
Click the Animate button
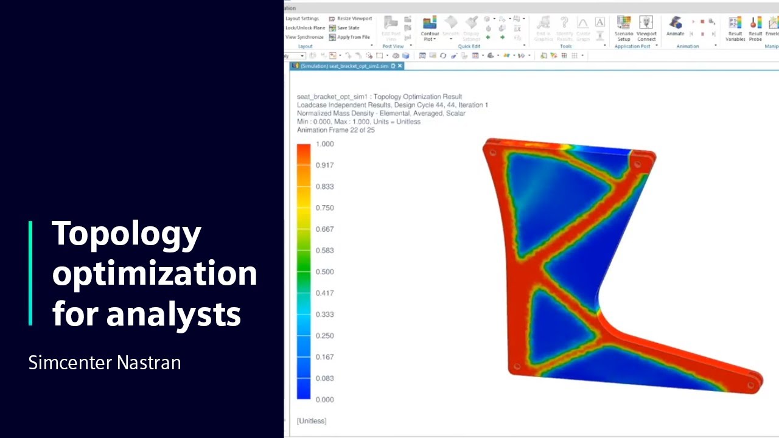675,27
